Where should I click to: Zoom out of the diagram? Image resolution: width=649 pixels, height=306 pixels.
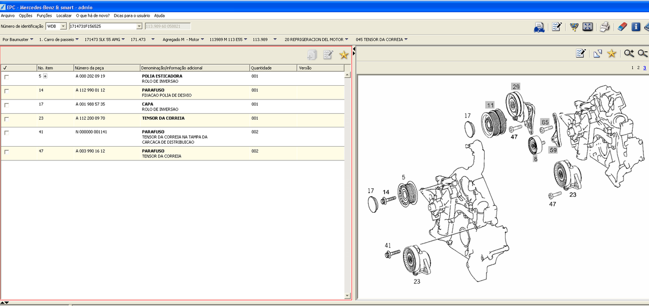(643, 53)
